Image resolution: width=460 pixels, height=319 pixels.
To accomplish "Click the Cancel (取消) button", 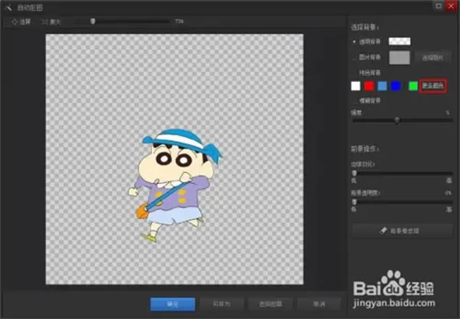I will pos(319,304).
